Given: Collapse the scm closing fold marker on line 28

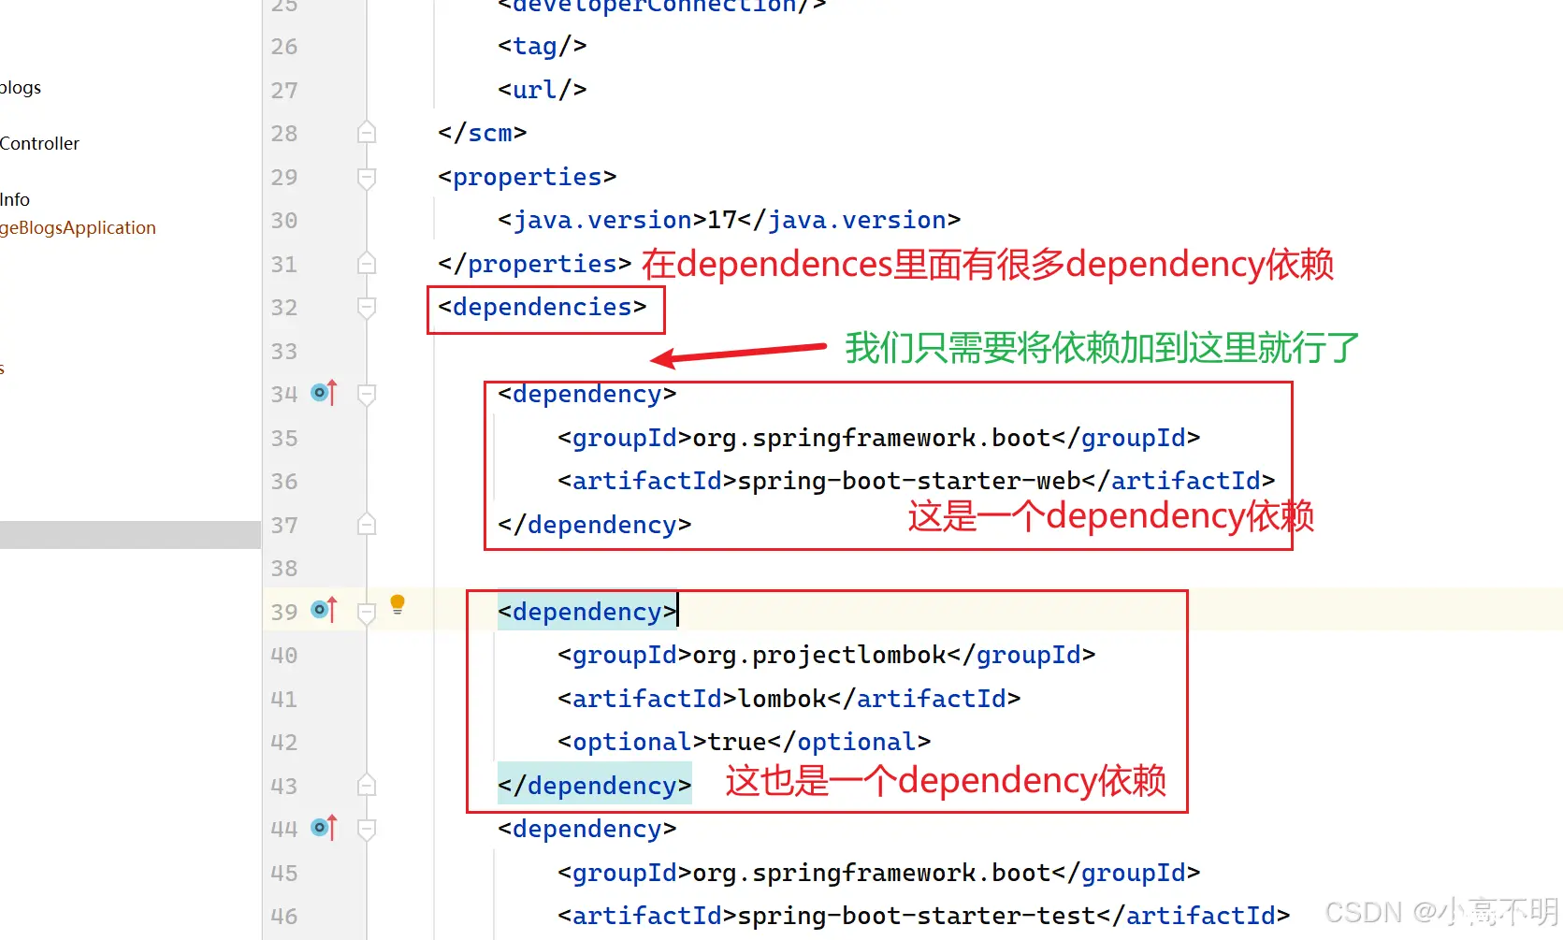Looking at the screenshot, I should (x=367, y=132).
